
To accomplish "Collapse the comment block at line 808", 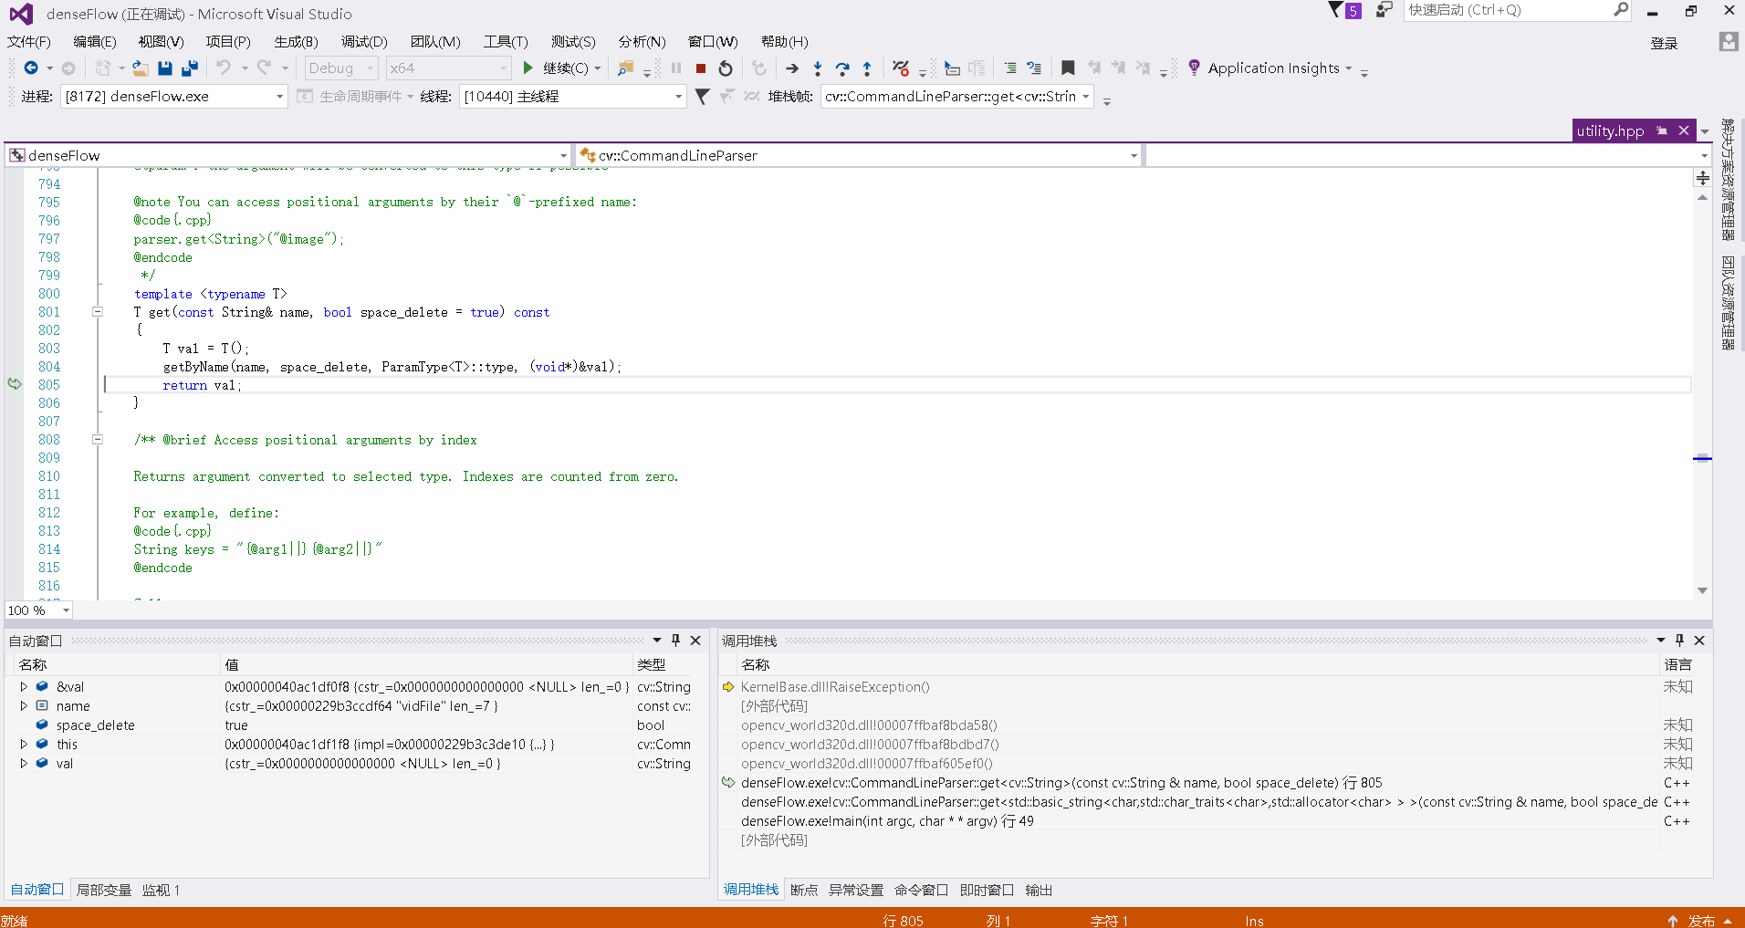I will point(98,440).
